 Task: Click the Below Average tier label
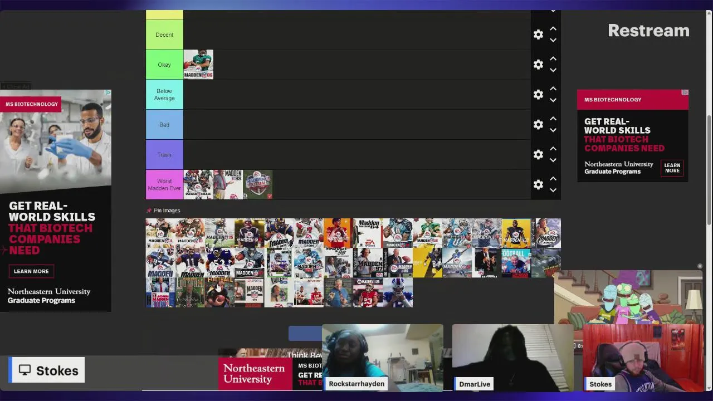click(164, 95)
